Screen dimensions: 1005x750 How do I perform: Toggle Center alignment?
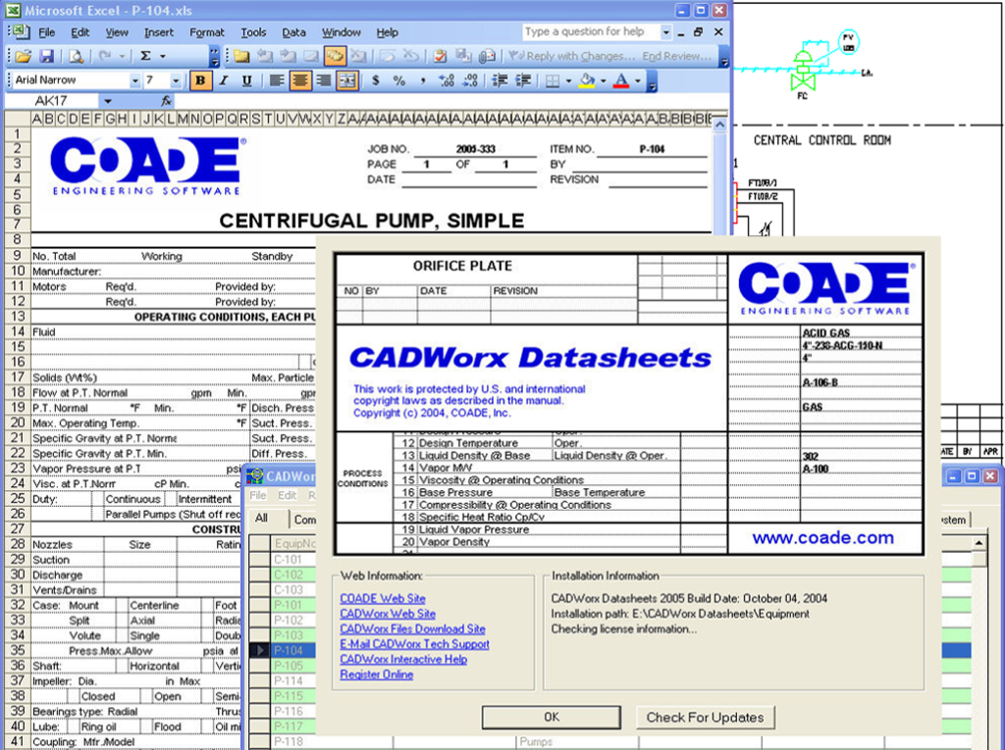(x=299, y=80)
